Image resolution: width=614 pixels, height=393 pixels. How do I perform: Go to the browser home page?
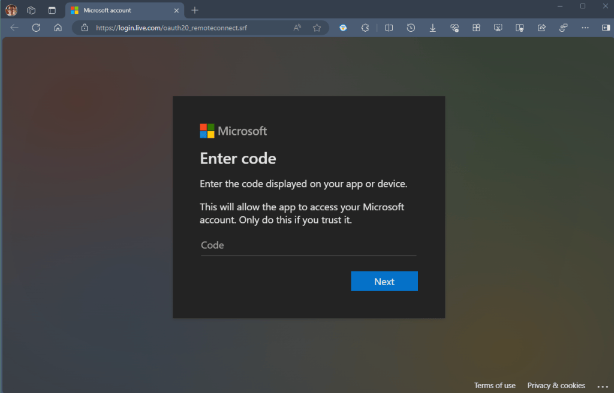(x=57, y=28)
